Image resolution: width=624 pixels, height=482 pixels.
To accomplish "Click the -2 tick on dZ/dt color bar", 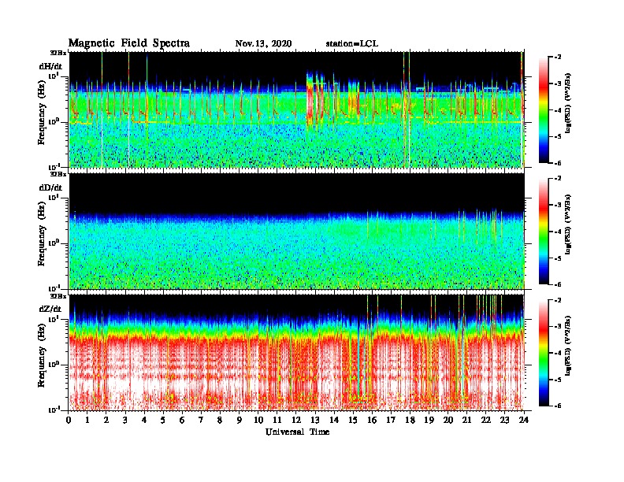I will (559, 300).
